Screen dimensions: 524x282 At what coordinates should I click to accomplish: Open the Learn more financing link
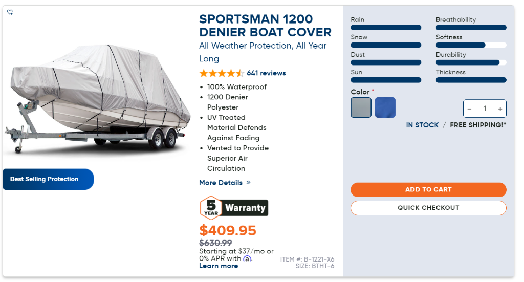coord(219,266)
